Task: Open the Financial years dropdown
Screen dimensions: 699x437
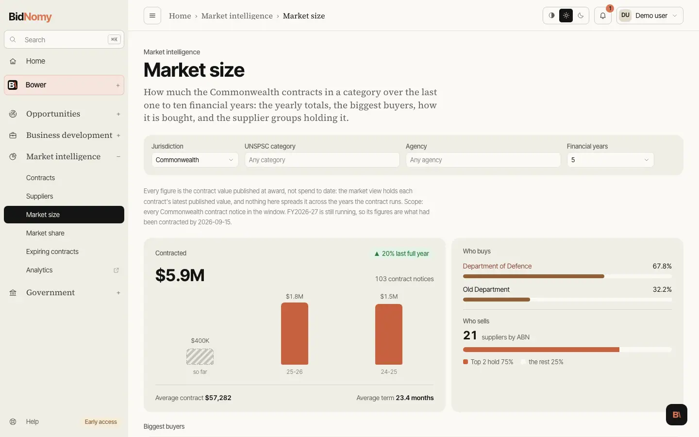Action: (x=610, y=160)
